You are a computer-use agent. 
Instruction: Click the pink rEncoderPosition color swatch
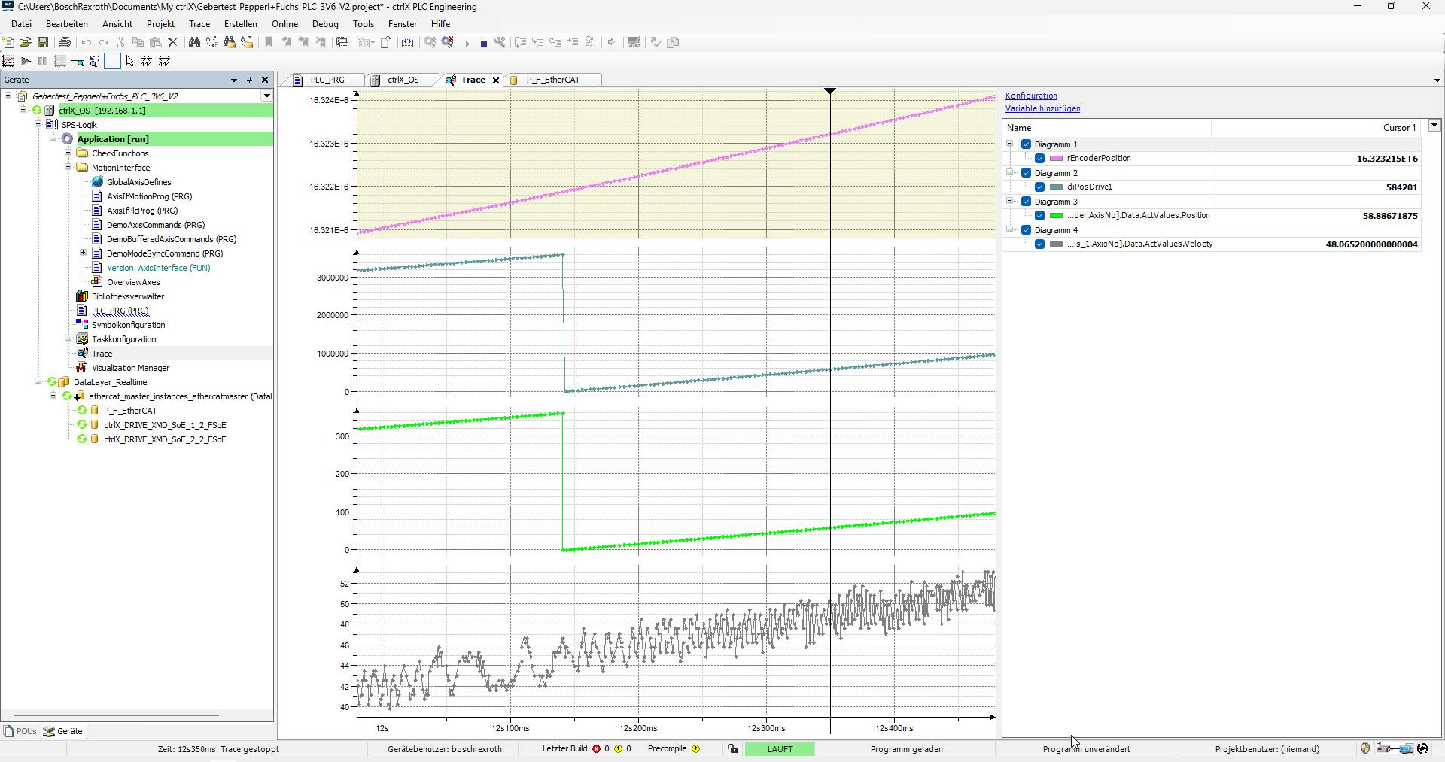coord(1056,159)
